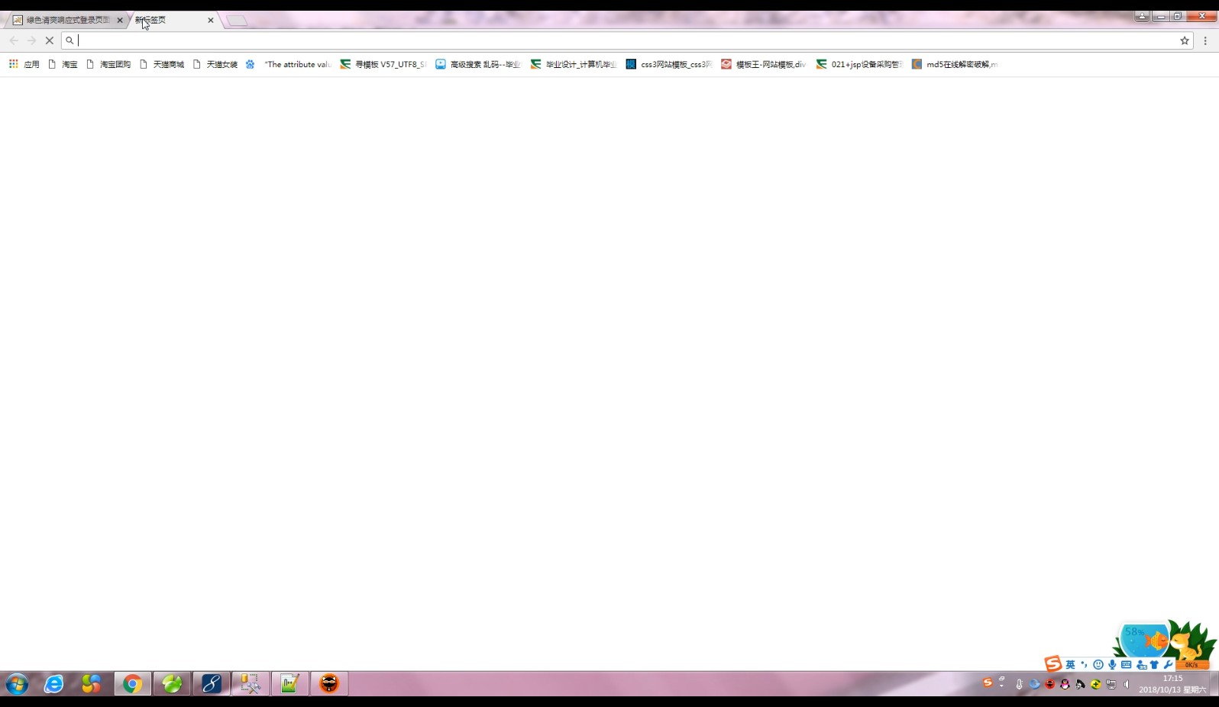The width and height of the screenshot is (1219, 707).
Task: Click the Sogou S logo on IME toolbar
Action: (x=1053, y=664)
